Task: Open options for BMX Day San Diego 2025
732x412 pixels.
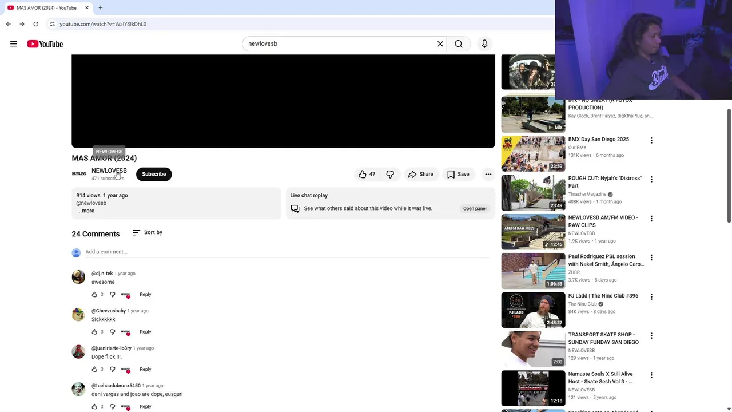Action: coord(651,140)
